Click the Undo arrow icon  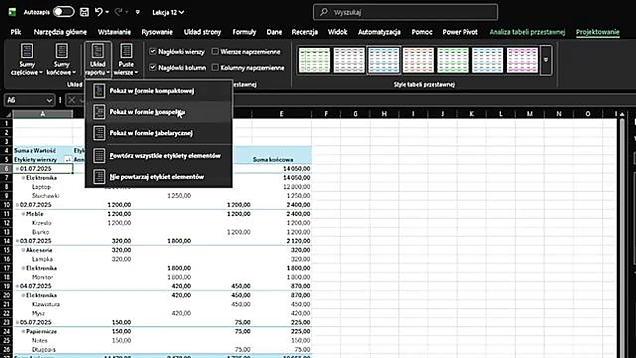coord(99,12)
